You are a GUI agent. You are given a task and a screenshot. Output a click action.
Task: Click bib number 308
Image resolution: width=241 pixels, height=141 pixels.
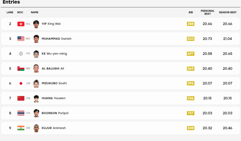point(191,128)
